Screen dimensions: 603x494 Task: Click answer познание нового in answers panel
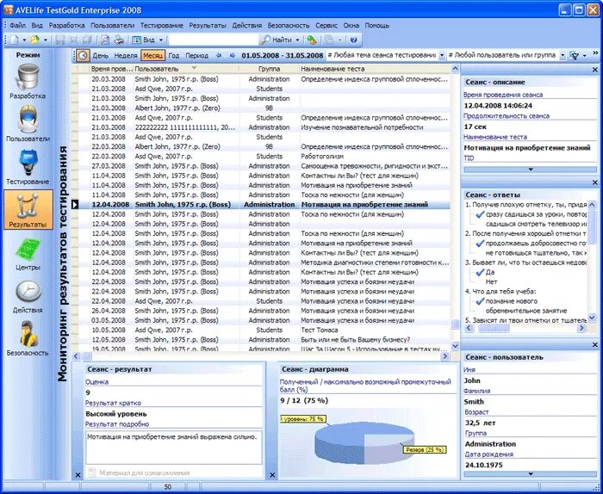pos(511,301)
